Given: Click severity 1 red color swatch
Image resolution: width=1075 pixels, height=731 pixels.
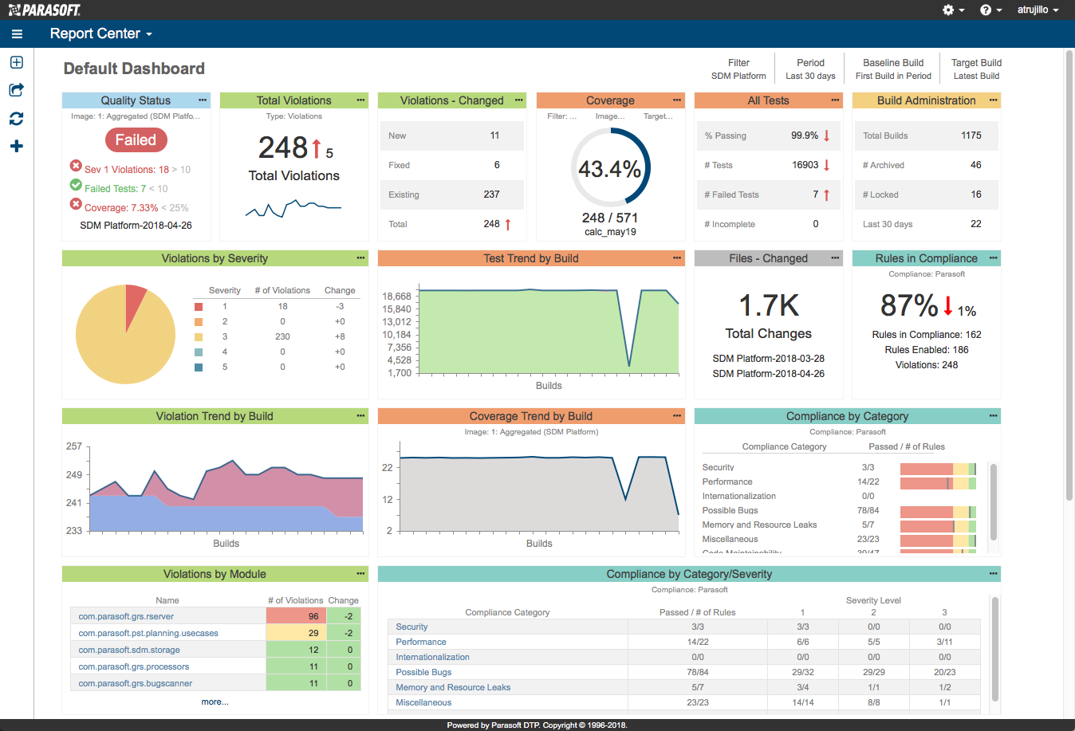Looking at the screenshot, I should [199, 307].
